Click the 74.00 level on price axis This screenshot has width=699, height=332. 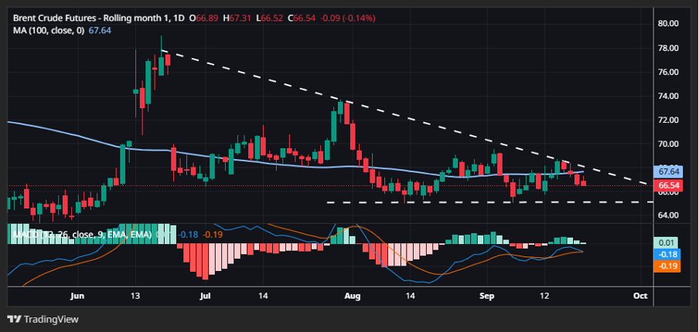coord(667,96)
